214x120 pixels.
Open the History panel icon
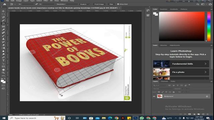pyautogui.click(x=148, y=10)
